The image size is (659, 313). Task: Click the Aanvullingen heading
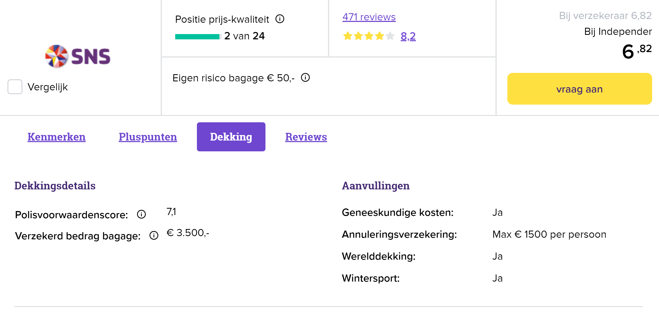[376, 186]
